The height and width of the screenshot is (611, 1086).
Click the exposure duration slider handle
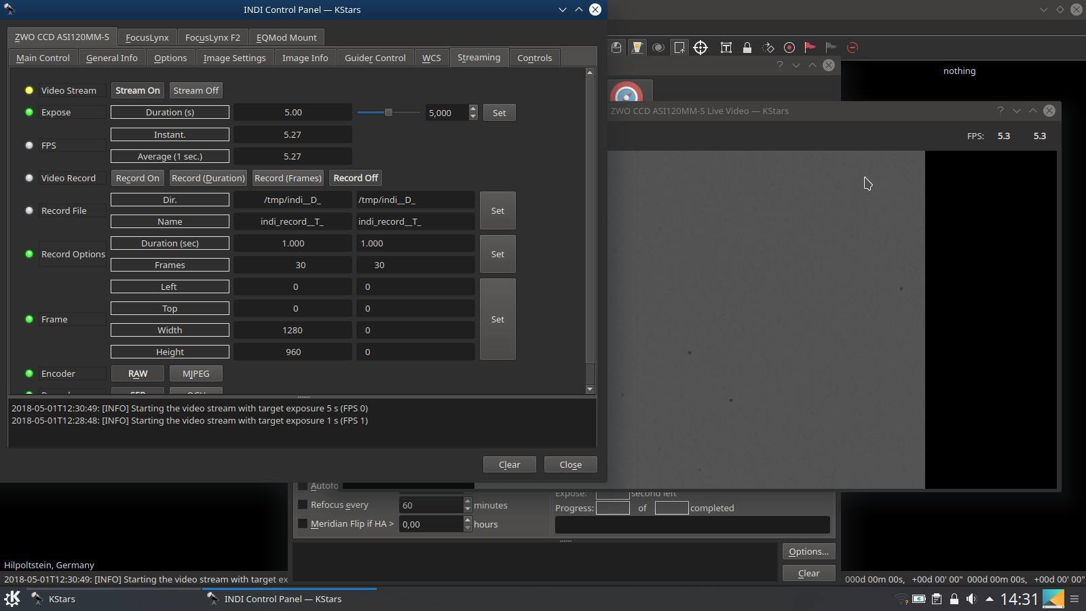[388, 112]
